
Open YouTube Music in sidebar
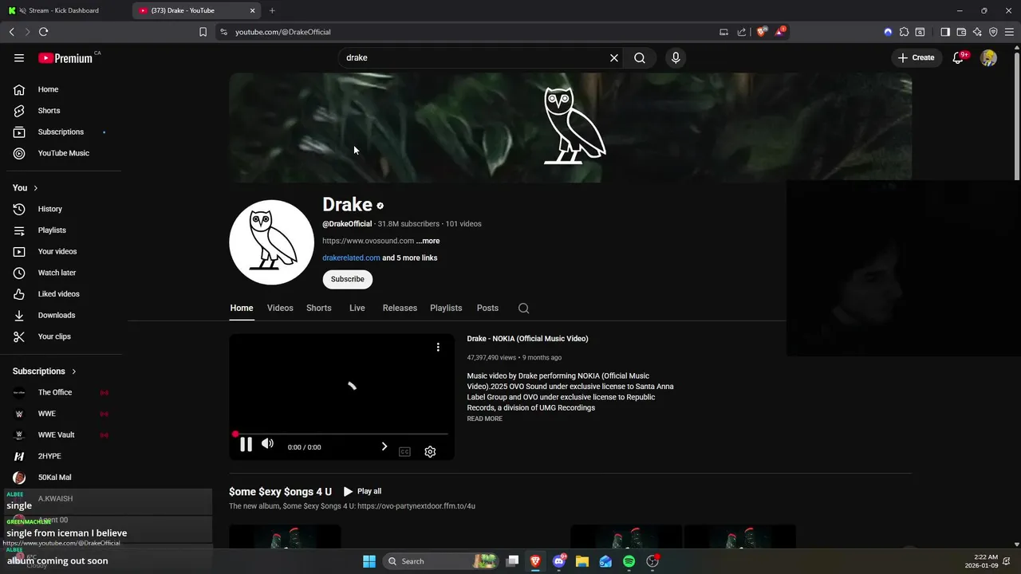click(64, 153)
